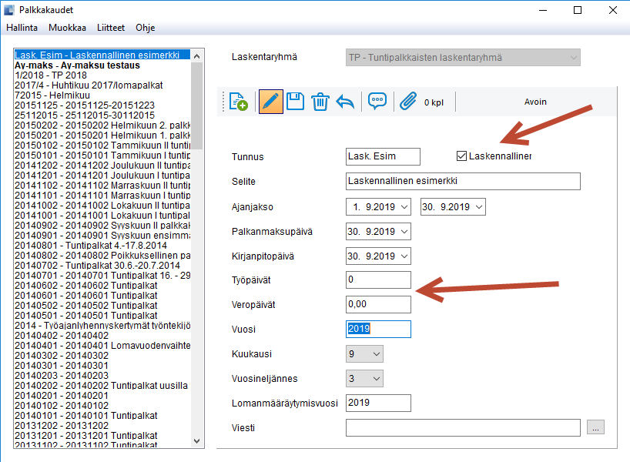Click the Työpäivät input field
Viewport: 630px width, 462px height.
(378, 280)
